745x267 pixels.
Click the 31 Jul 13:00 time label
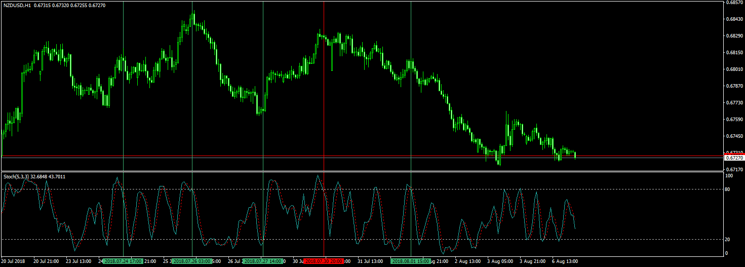(x=371, y=261)
